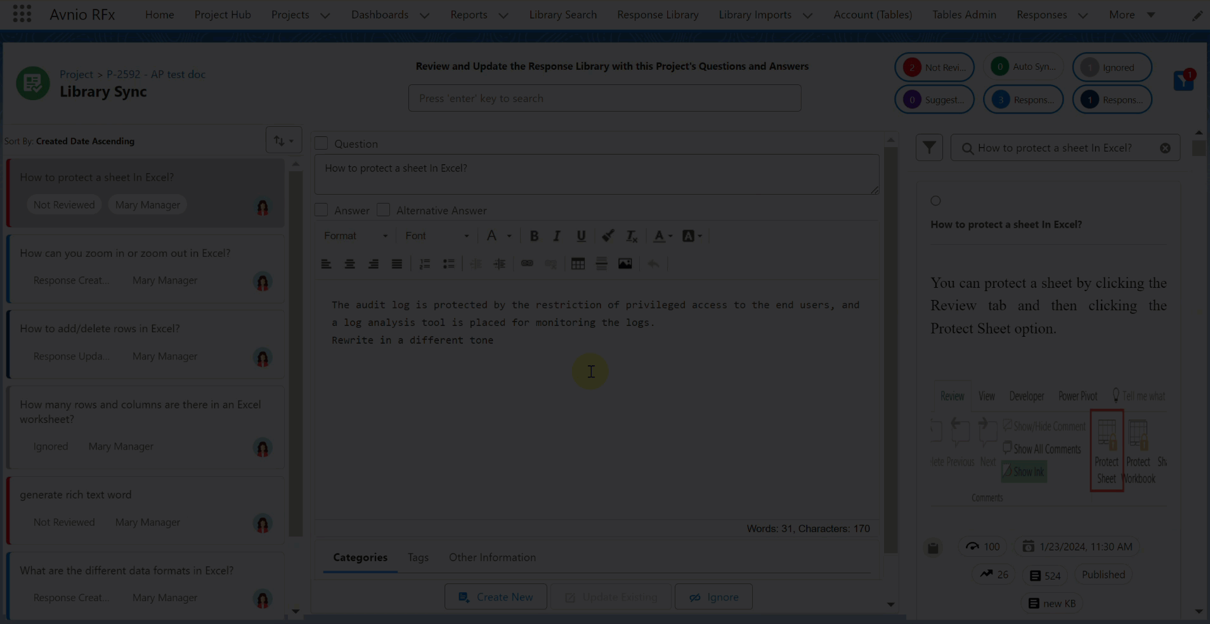
Task: Click the Library Sync project icon
Action: 33,83
